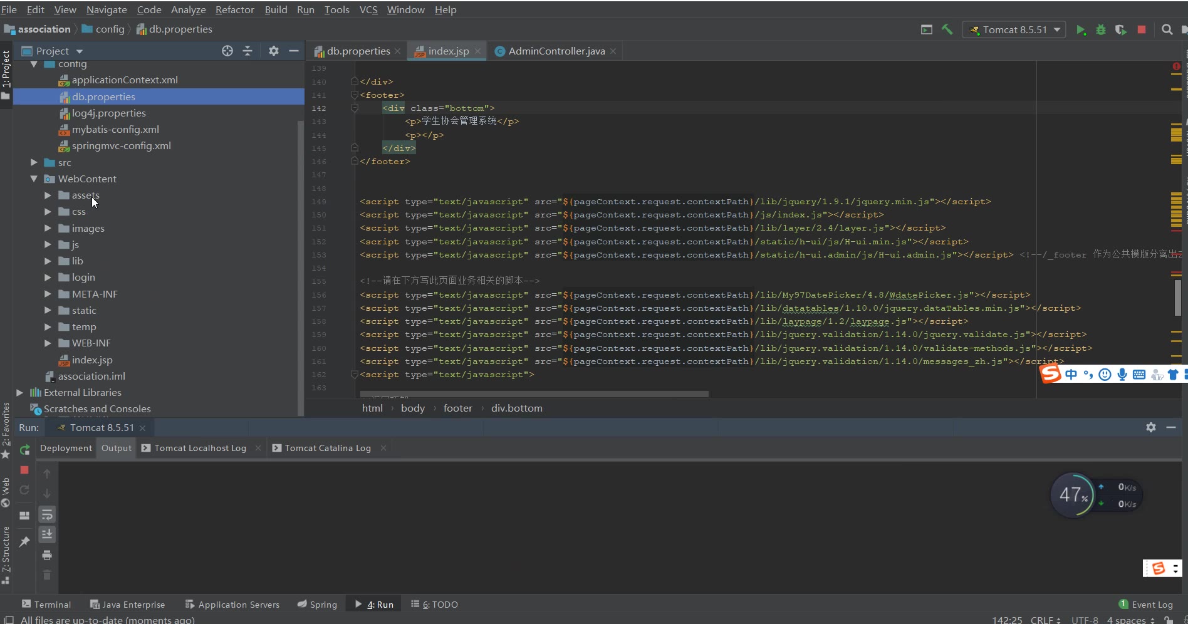Toggle soft-wrap in Run console

(47, 515)
